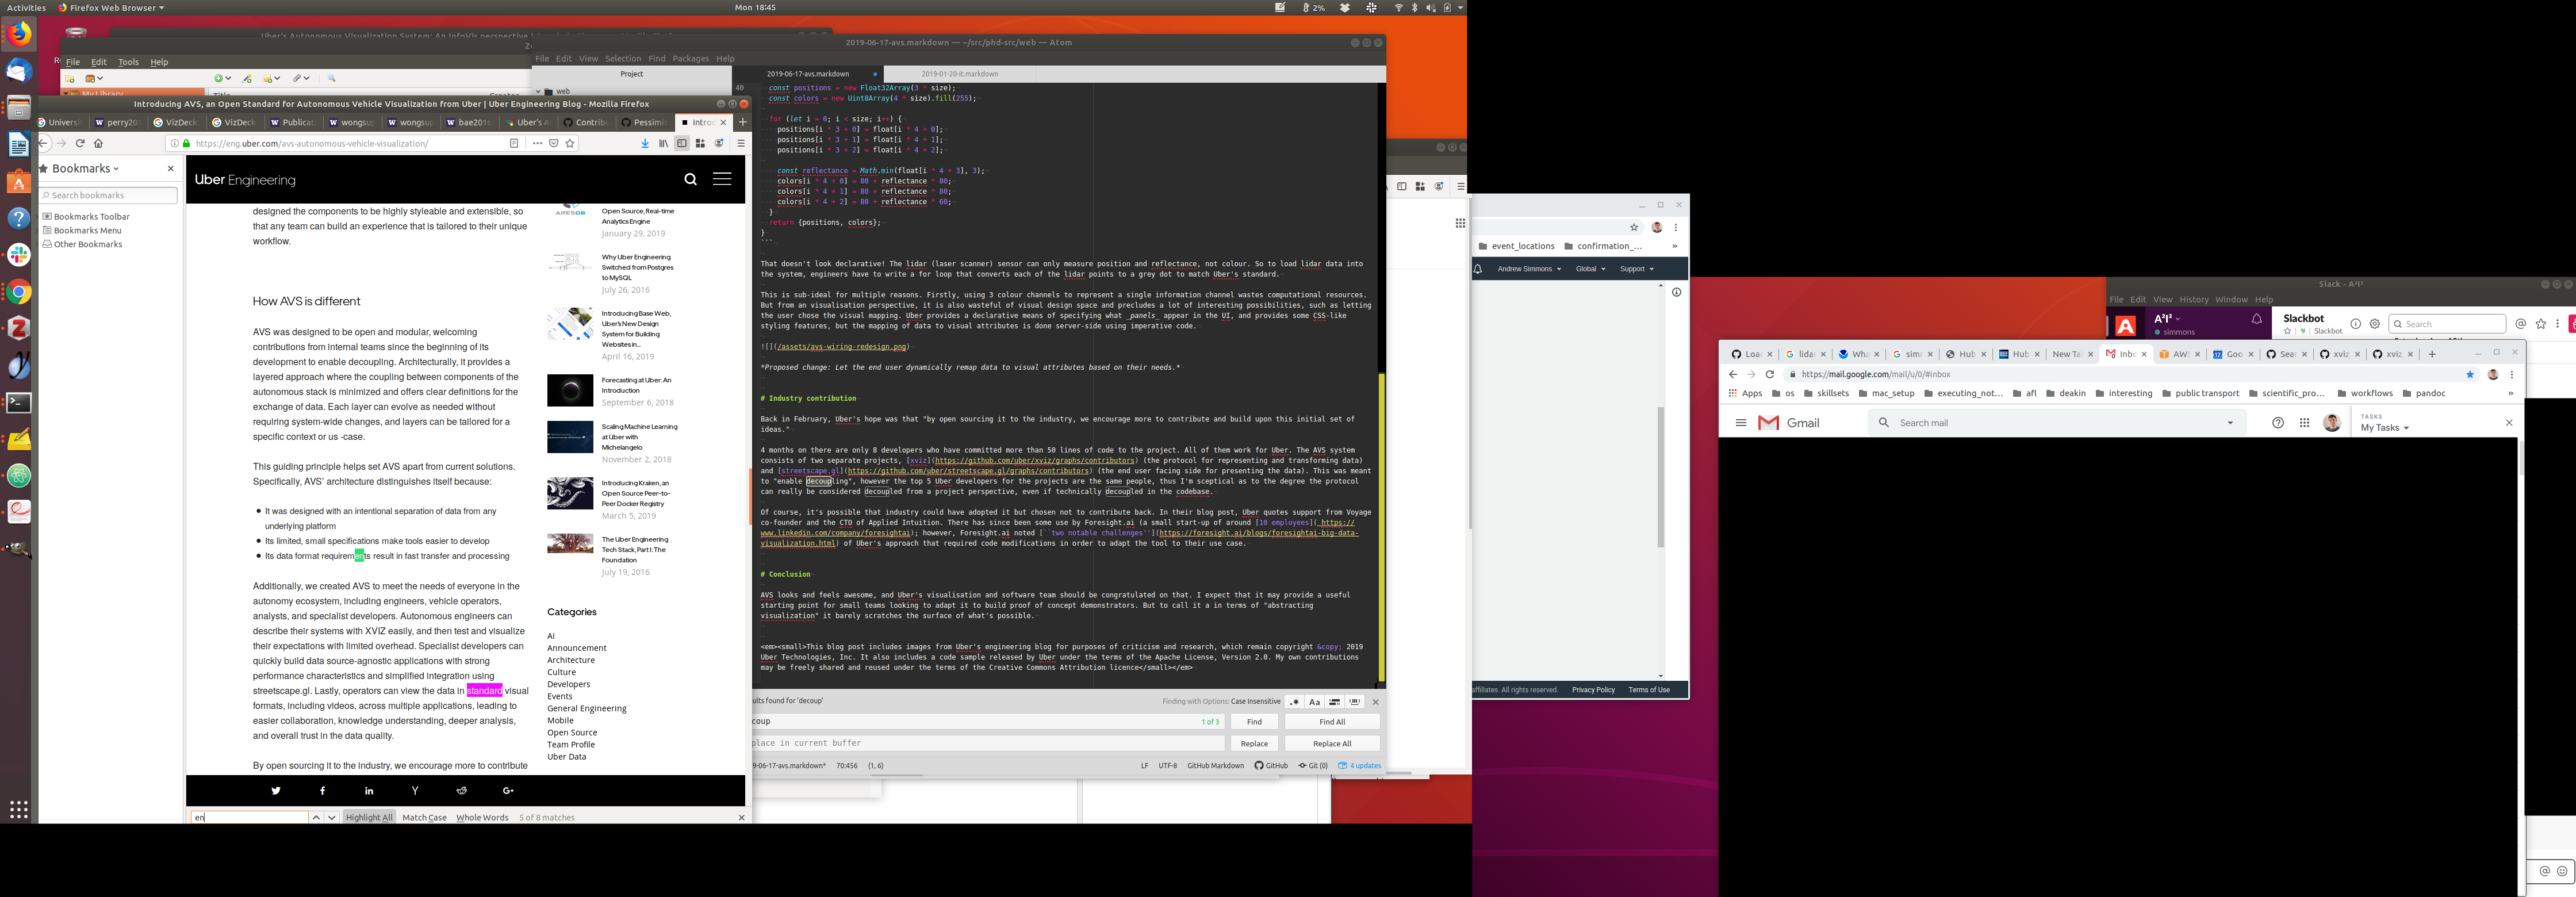Open Packages menu in Atom

(690, 58)
